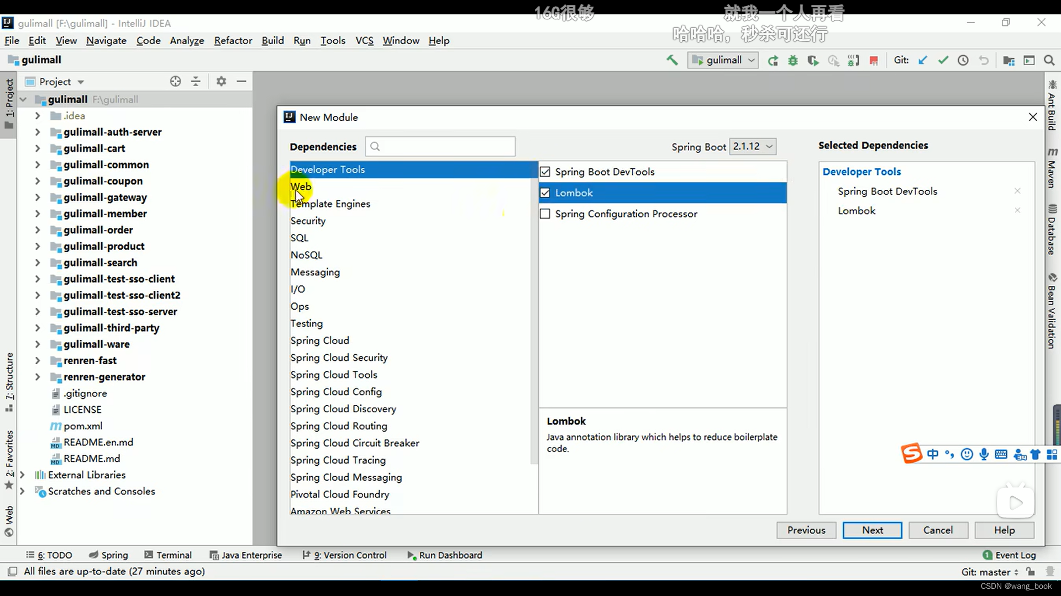
Task: Open the Layout Settings icon in toolbar
Action: pos(1029,61)
